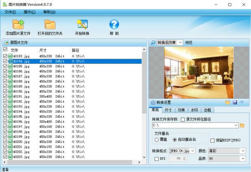Switch to the 水印 tab
The width and height of the screenshot is (251, 172).
[x=195, y=110]
